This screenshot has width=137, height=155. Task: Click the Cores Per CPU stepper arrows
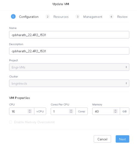point(71,111)
